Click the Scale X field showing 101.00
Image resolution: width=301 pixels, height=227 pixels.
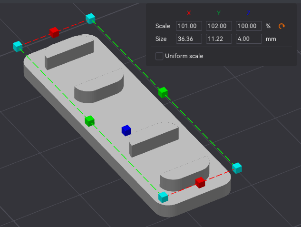pos(189,26)
